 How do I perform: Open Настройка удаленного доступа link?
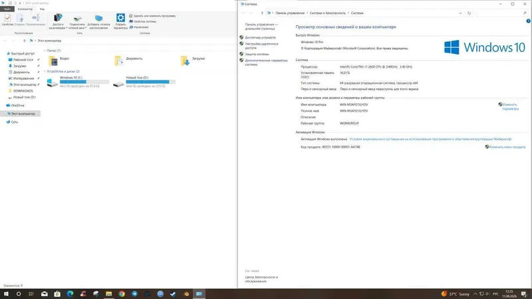[261, 46]
